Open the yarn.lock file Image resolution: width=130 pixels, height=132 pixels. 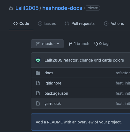tap(53, 104)
